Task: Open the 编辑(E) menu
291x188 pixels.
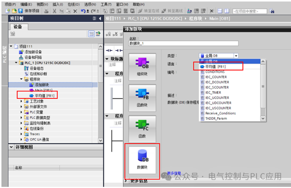Action: click(x=26, y=4)
